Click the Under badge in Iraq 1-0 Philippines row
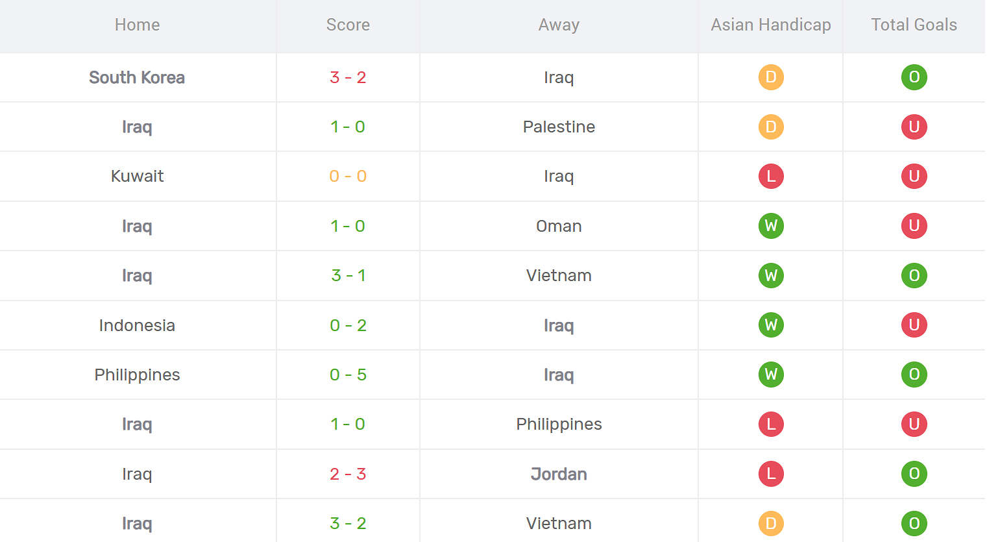The height and width of the screenshot is (542, 987). [914, 424]
